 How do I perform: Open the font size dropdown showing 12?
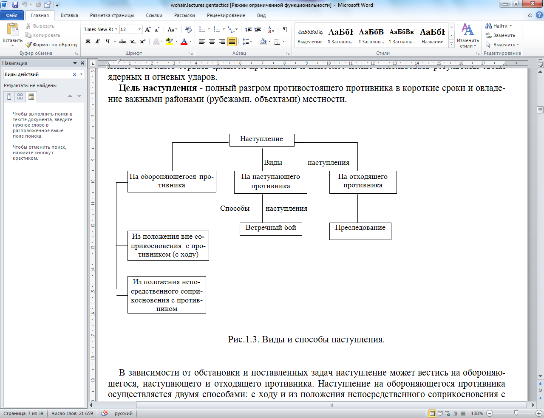coord(139,29)
